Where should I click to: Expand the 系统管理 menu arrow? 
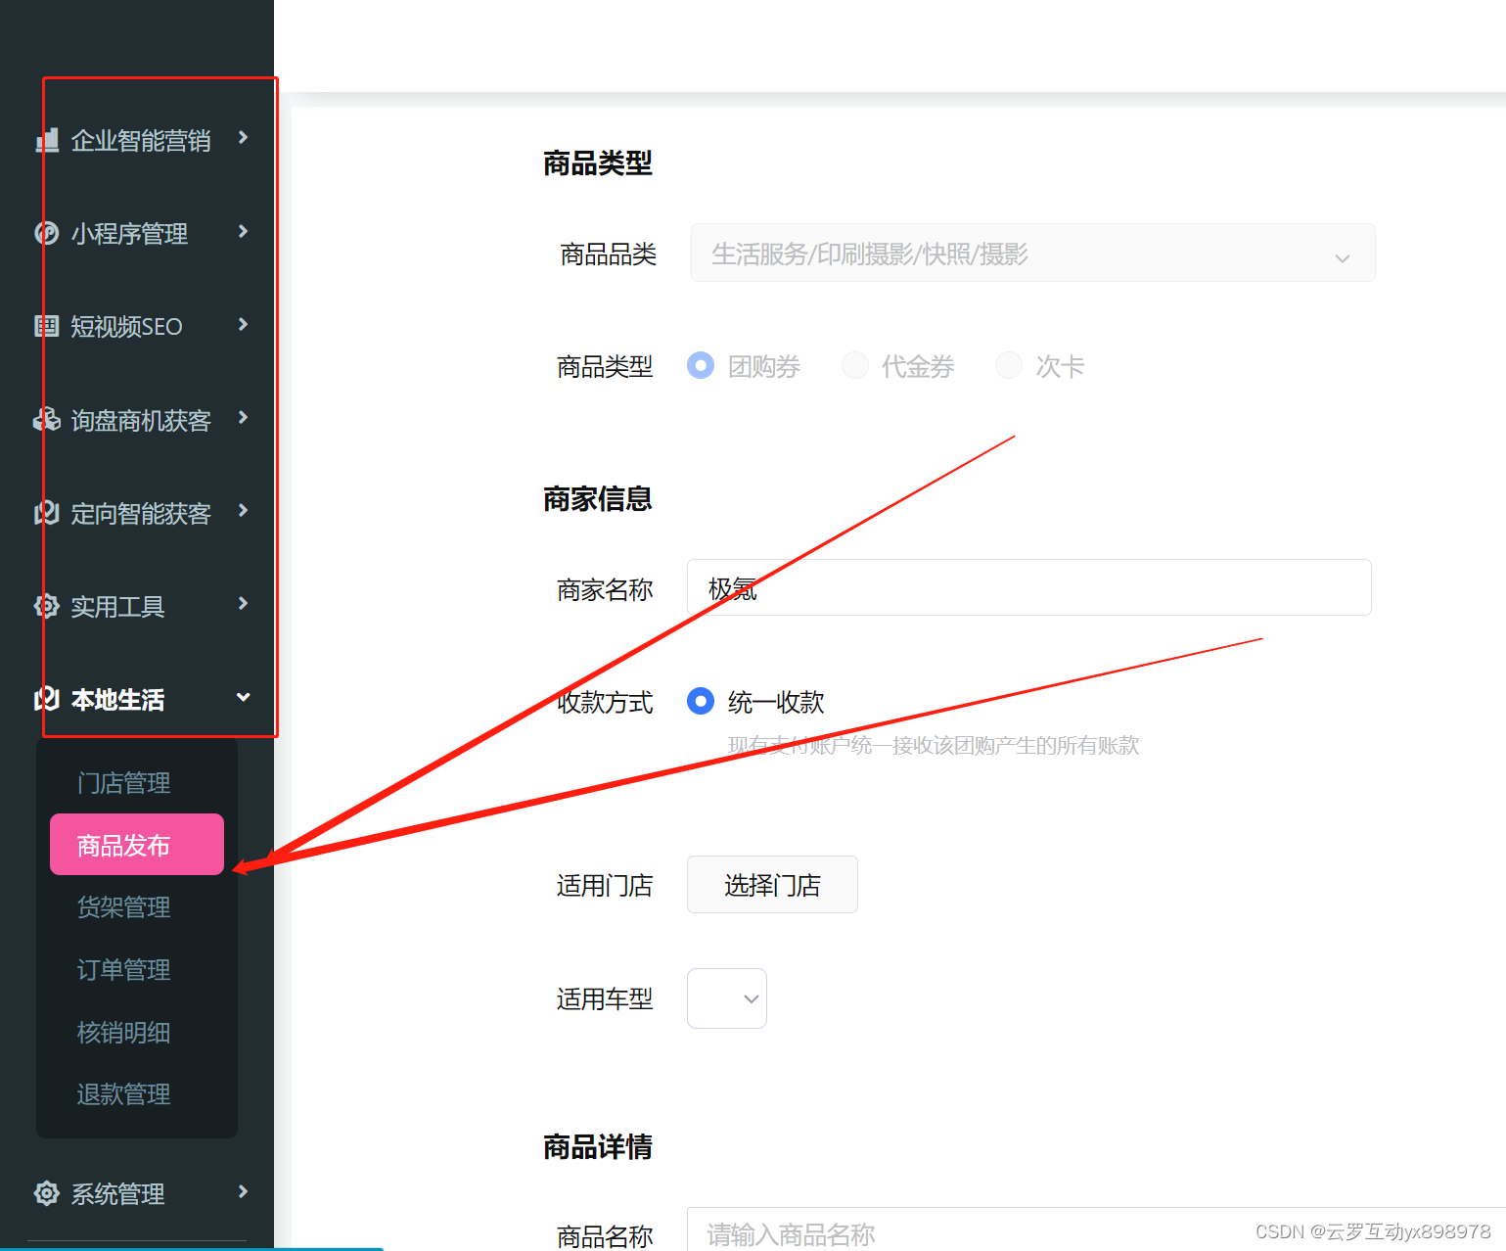[244, 1191]
